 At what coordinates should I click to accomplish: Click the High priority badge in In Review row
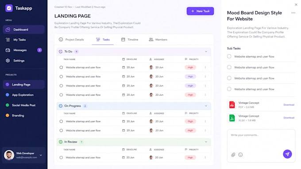(190, 158)
